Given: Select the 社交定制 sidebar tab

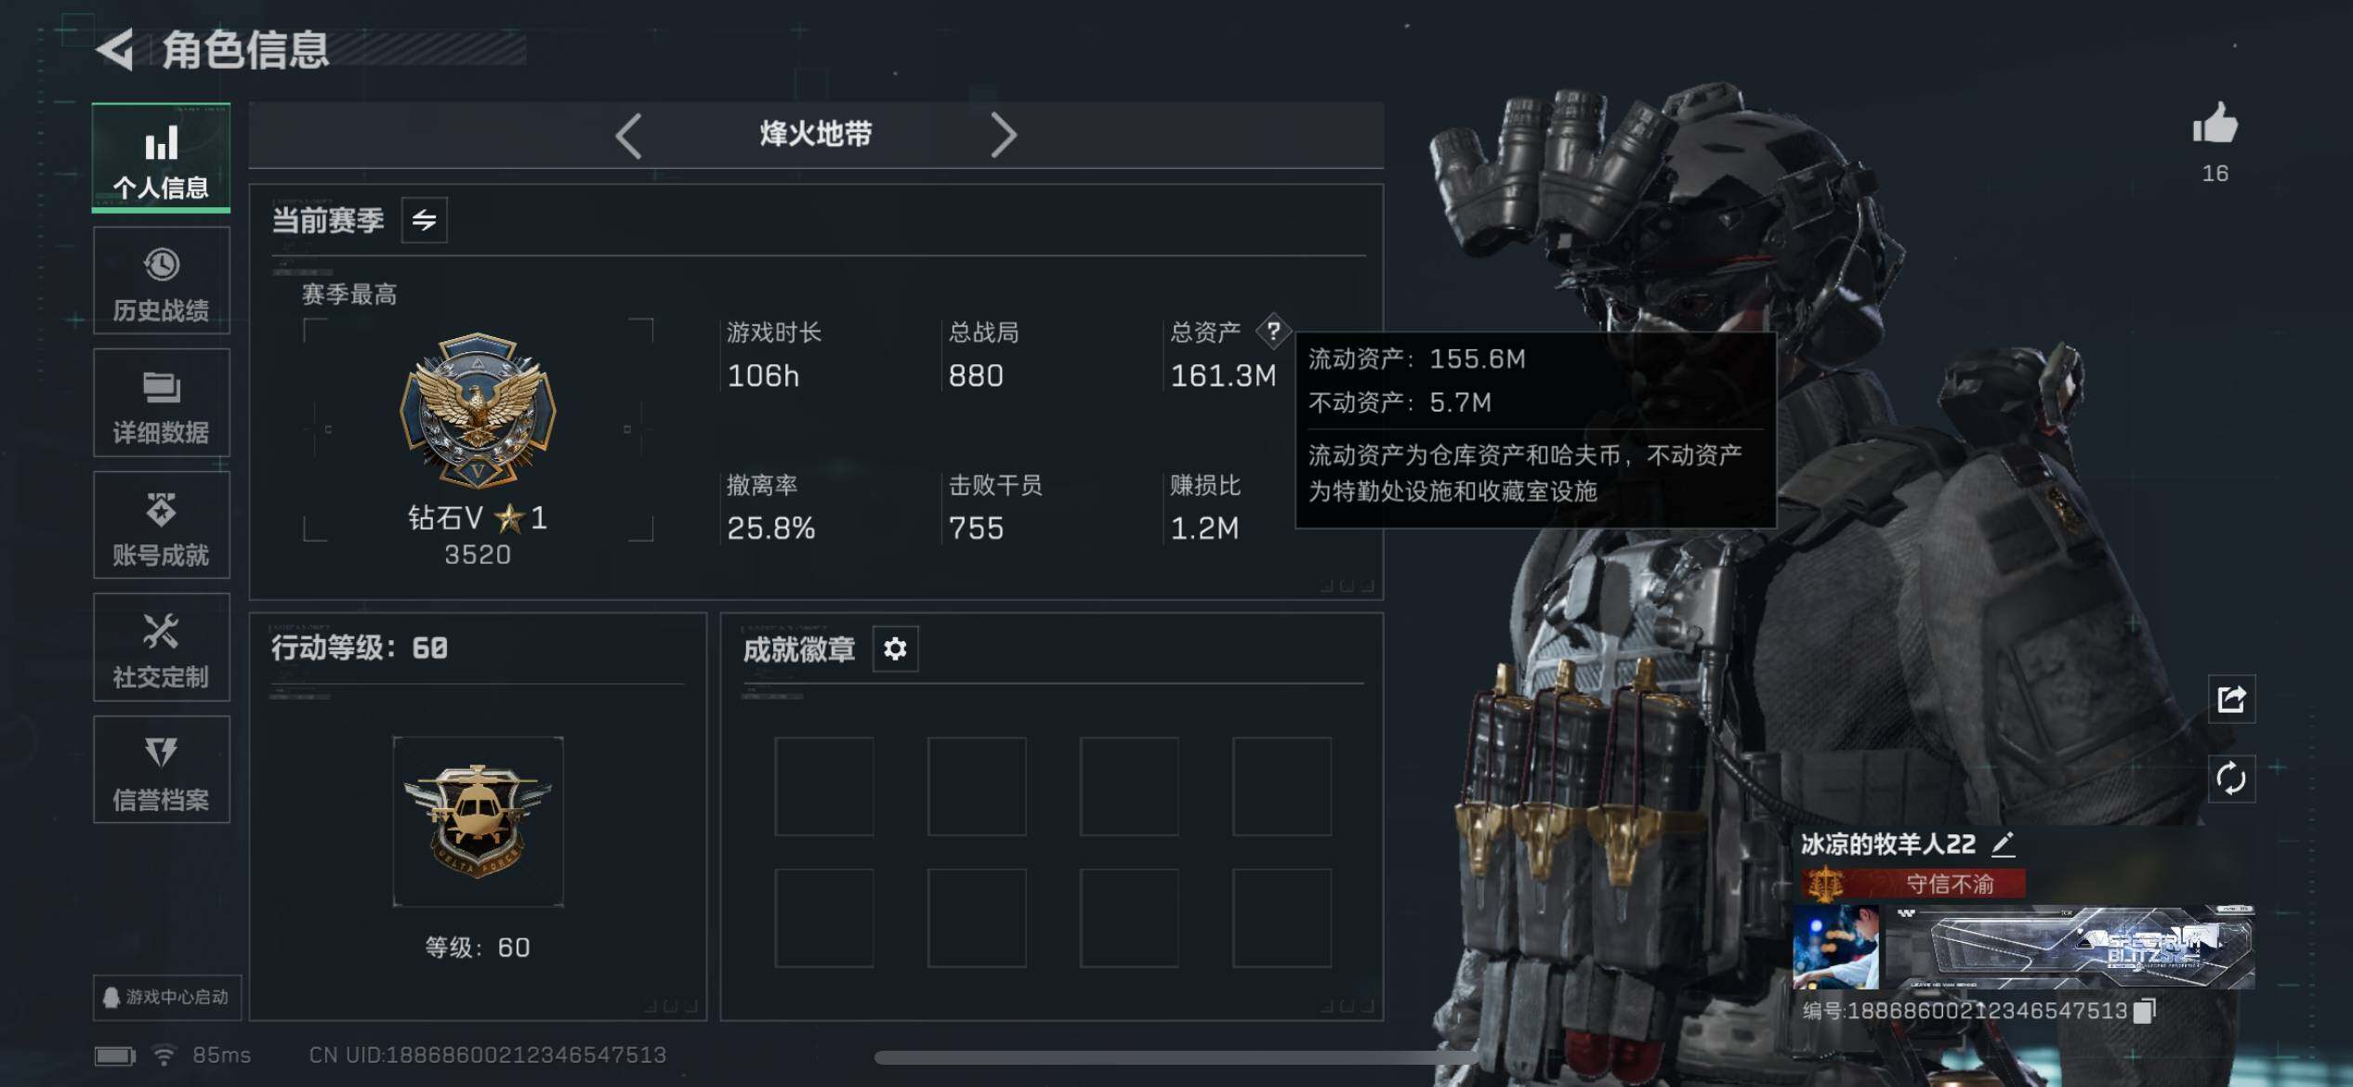Looking at the screenshot, I should point(161,648).
